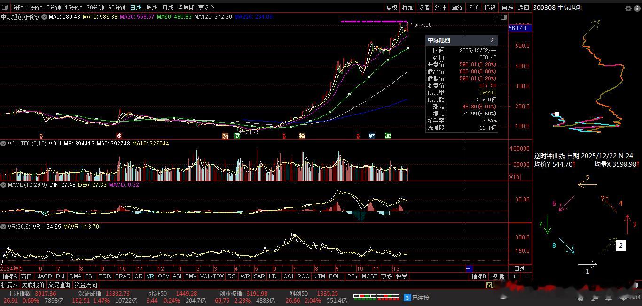Click the 日线 label below price axis
The width and height of the screenshot is (642, 306).
[520, 269]
